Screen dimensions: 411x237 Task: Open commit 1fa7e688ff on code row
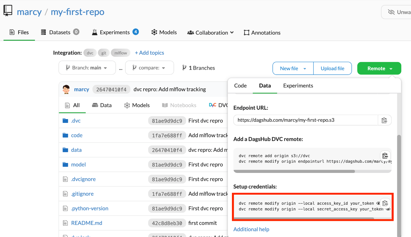coord(167,135)
